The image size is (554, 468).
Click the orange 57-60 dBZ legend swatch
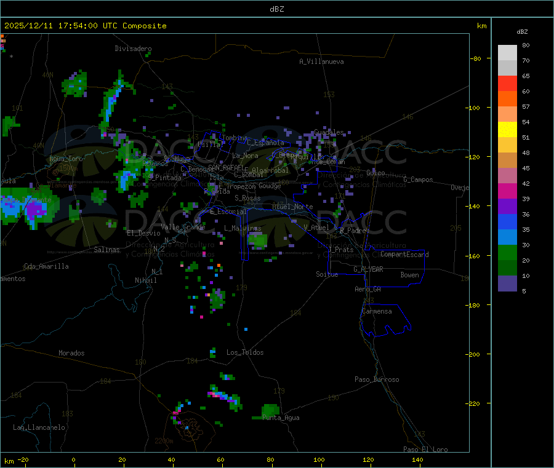[x=507, y=99]
